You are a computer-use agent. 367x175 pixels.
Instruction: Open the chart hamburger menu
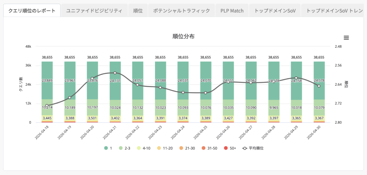click(346, 38)
